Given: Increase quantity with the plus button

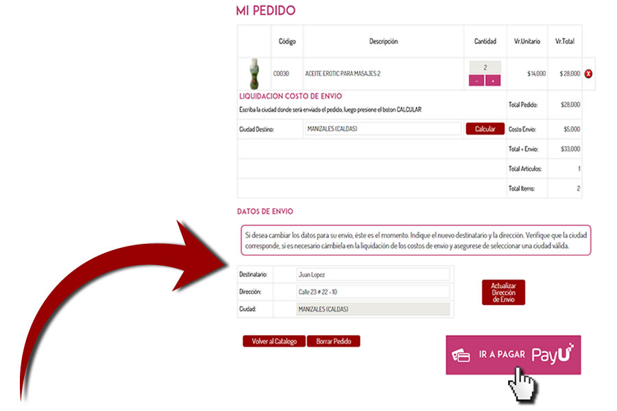Looking at the screenshot, I should pos(493,81).
